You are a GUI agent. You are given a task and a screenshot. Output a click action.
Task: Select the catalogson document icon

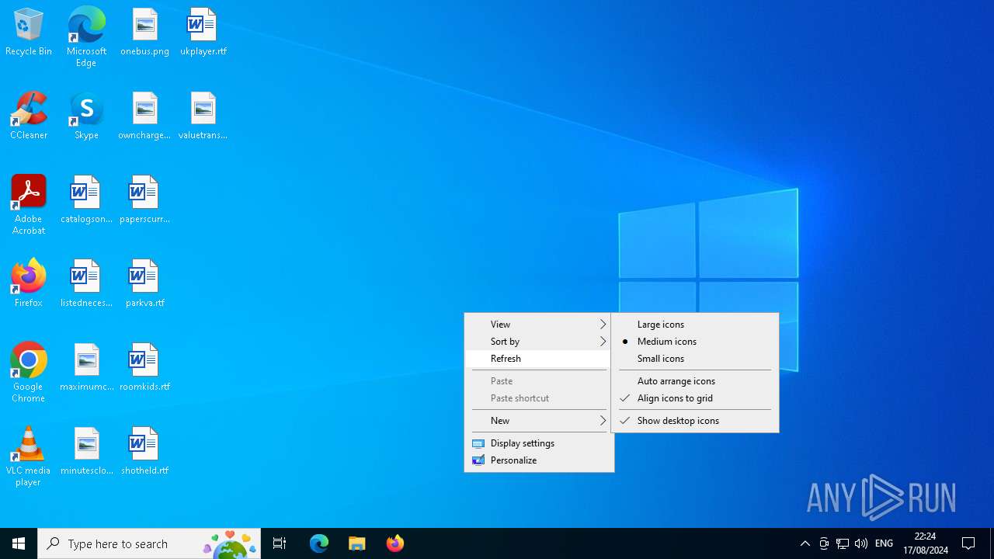(86, 200)
